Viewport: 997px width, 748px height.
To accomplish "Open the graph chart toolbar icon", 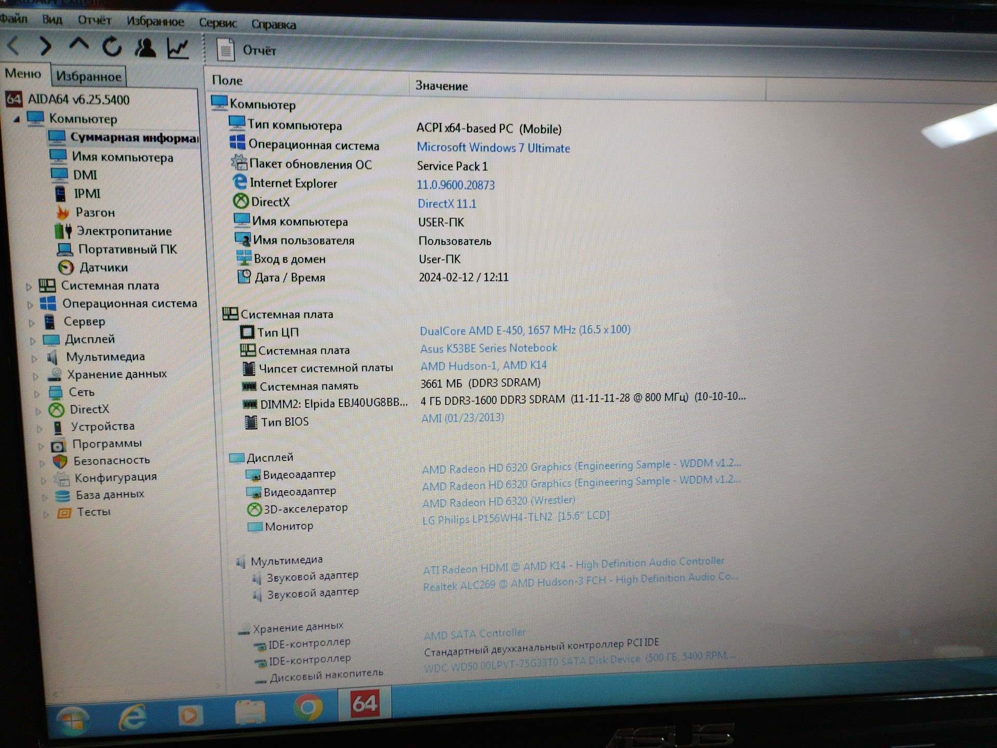I will [178, 48].
